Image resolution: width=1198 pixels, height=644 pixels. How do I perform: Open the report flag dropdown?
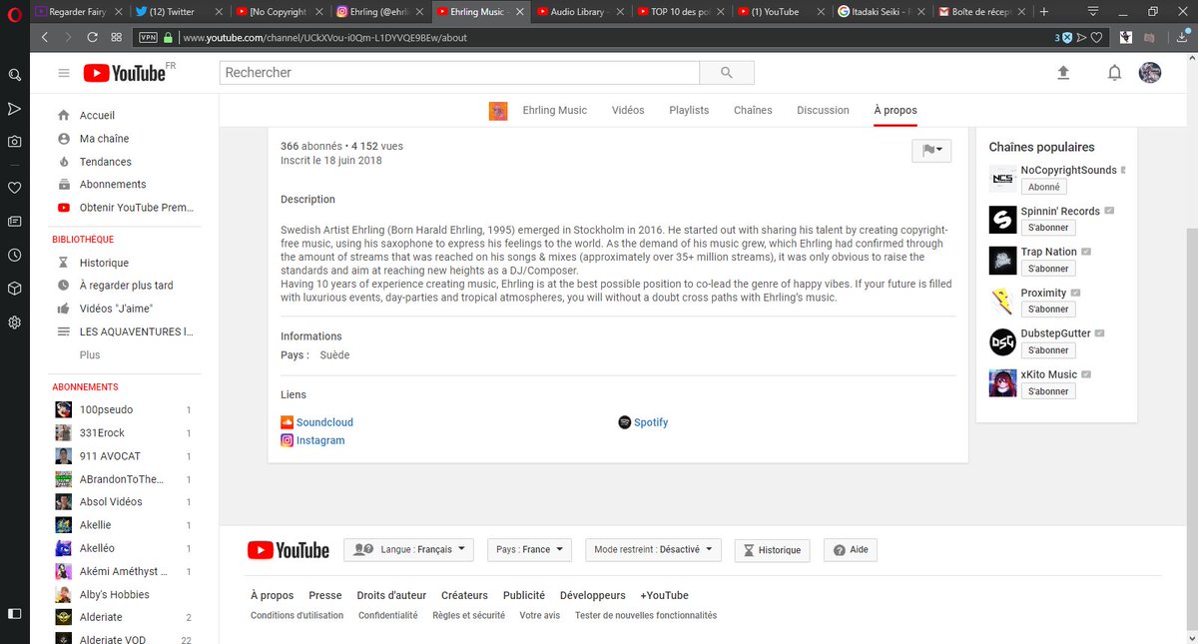[931, 150]
